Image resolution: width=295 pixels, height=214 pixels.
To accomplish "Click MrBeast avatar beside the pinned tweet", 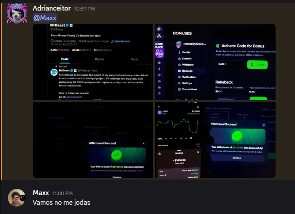I will [x=54, y=72].
